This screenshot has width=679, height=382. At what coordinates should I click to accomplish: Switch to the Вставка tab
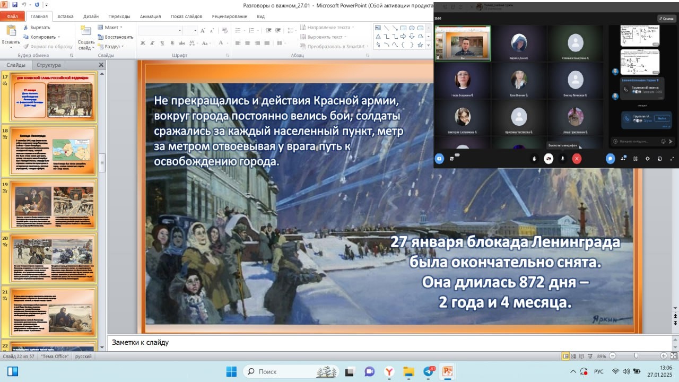tap(66, 16)
